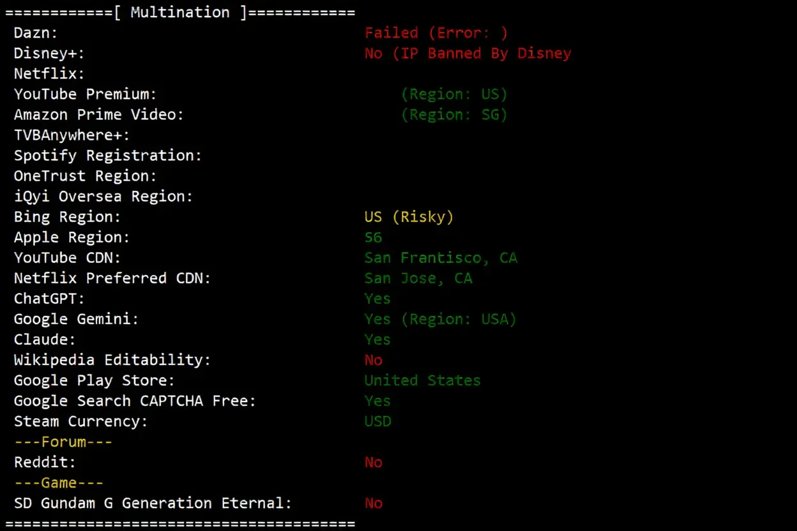Click the 'YouTube Premium:' label
This screenshot has width=797, height=531.
coord(86,94)
